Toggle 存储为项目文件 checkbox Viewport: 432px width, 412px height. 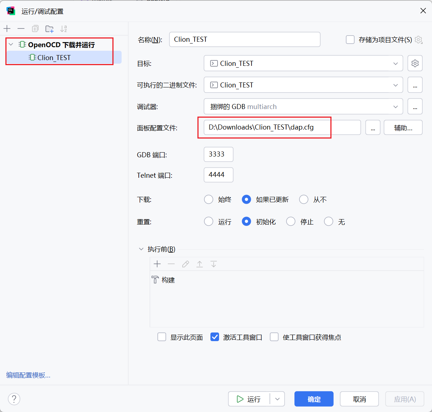click(x=350, y=40)
